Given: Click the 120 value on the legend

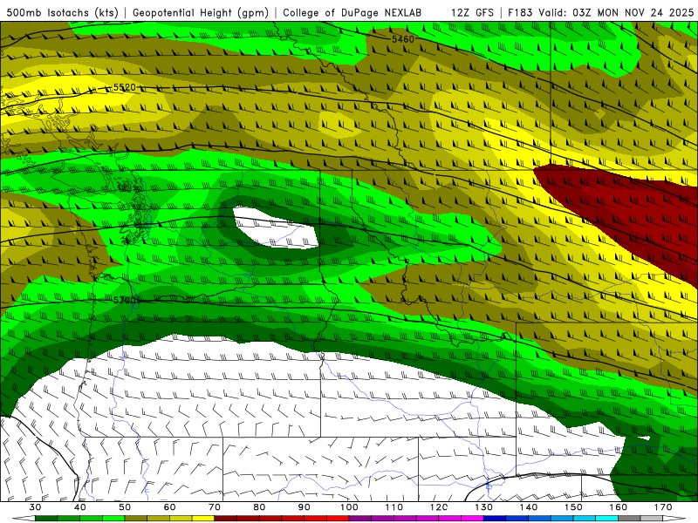Looking at the screenshot, I should [439, 507].
